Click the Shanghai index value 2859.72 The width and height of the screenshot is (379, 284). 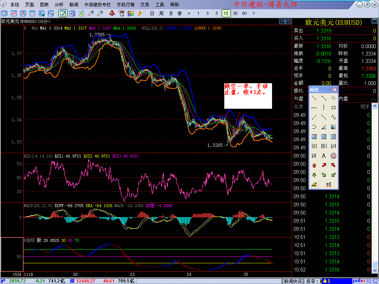[x=17, y=281]
